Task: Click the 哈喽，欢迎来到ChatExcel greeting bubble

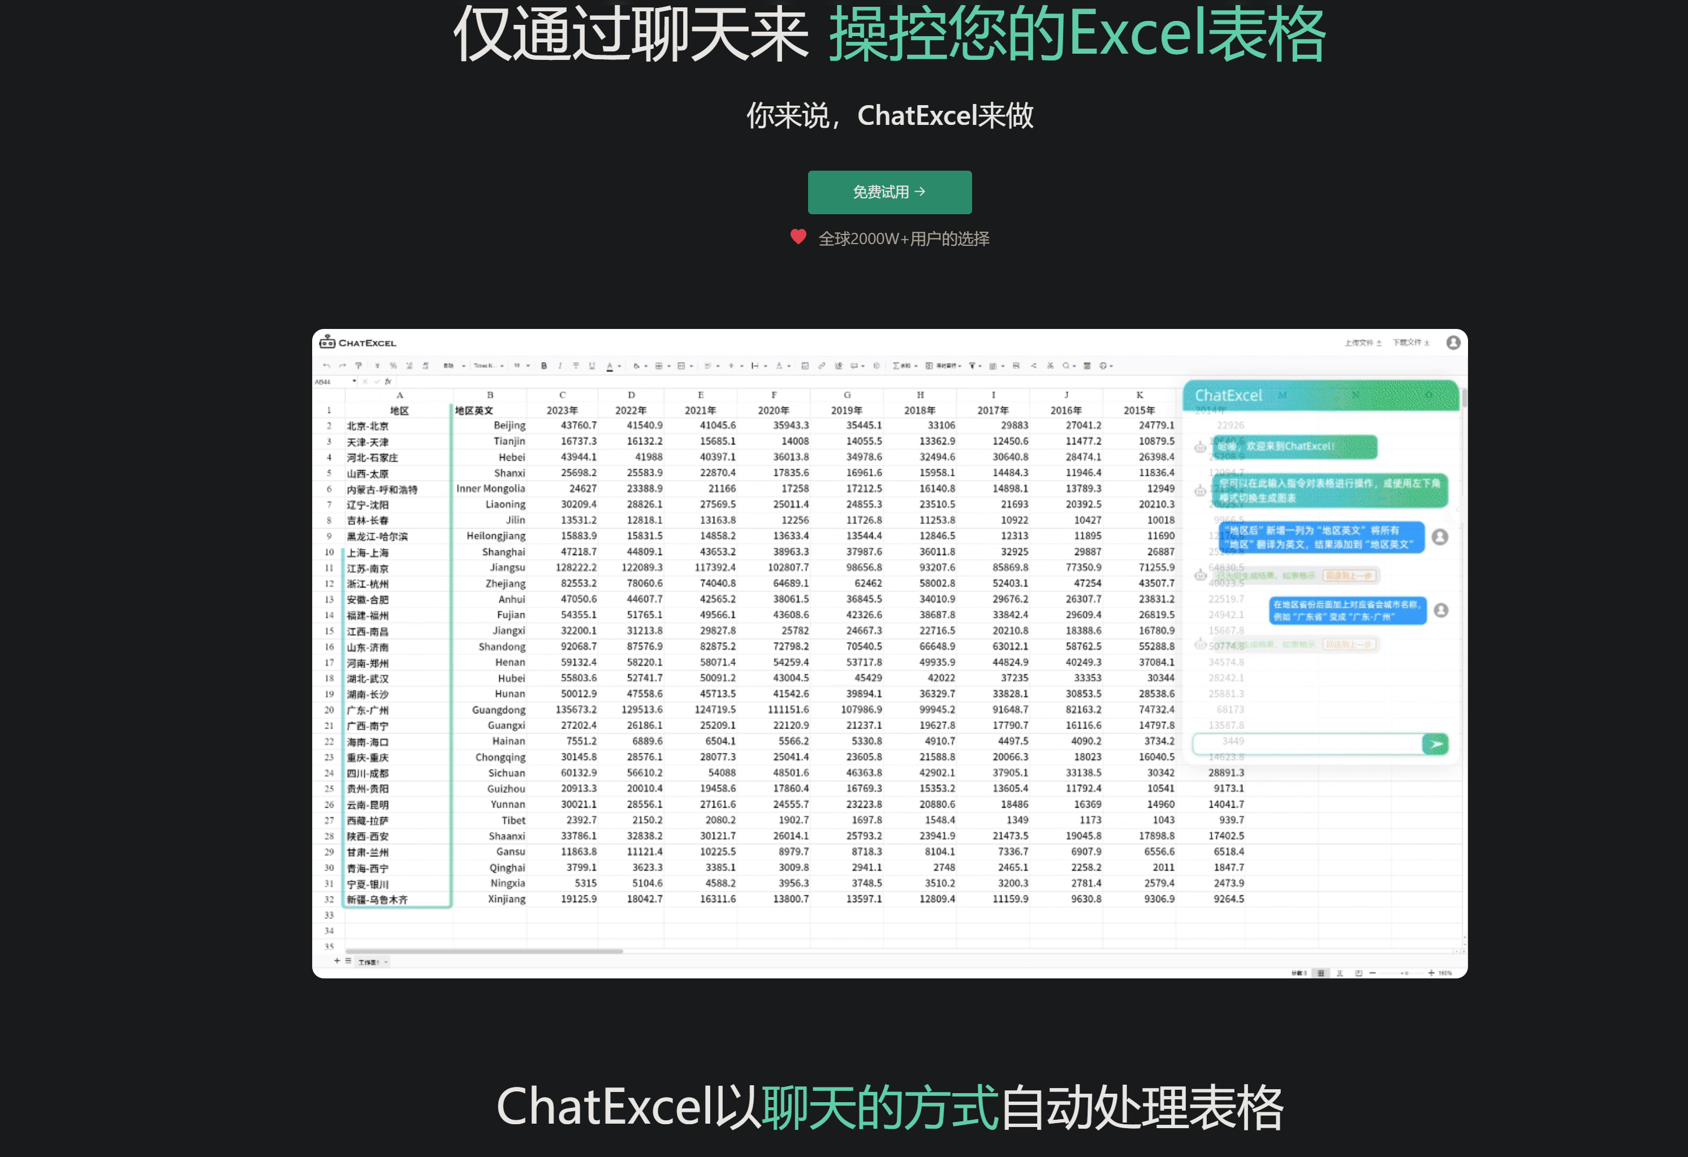Action: coord(1294,447)
